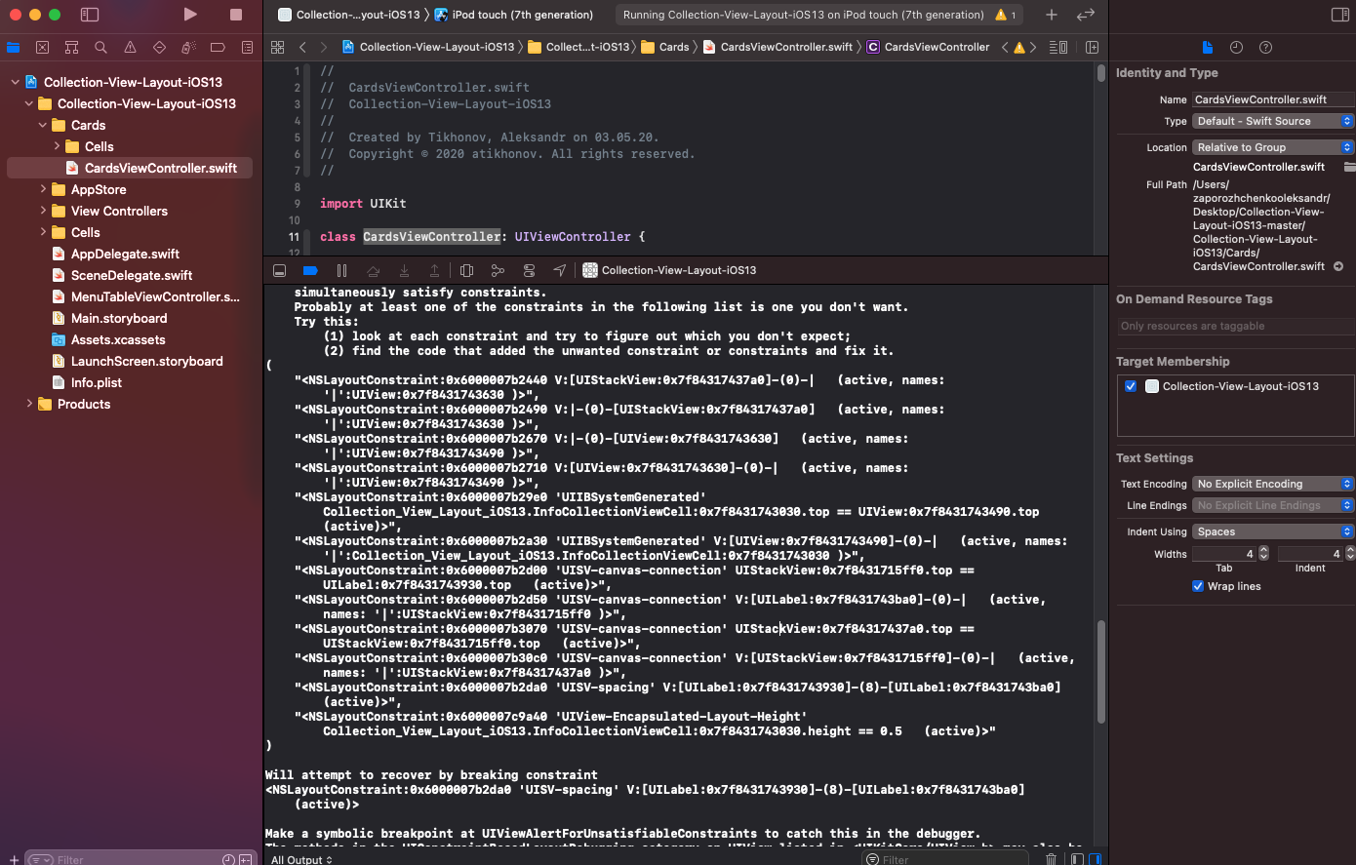The image size is (1356, 865).
Task: Open the Source Control navigator
Action: click(x=42, y=47)
